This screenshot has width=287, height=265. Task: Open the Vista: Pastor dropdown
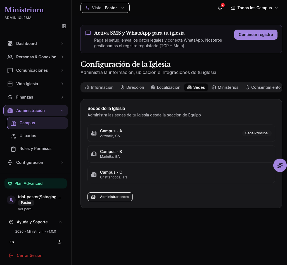coord(105,8)
